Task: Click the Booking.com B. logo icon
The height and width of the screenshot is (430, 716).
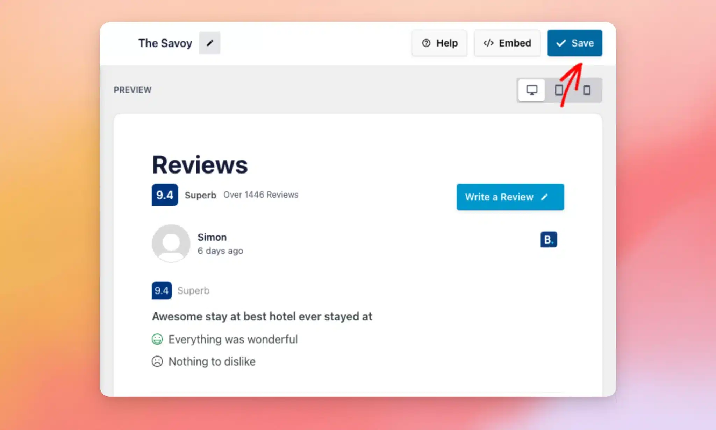Action: [549, 240]
